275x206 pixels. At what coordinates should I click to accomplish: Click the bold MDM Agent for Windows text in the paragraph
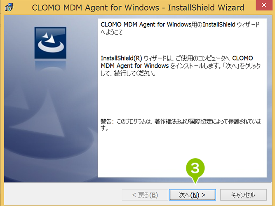pyautogui.click(x=135, y=66)
